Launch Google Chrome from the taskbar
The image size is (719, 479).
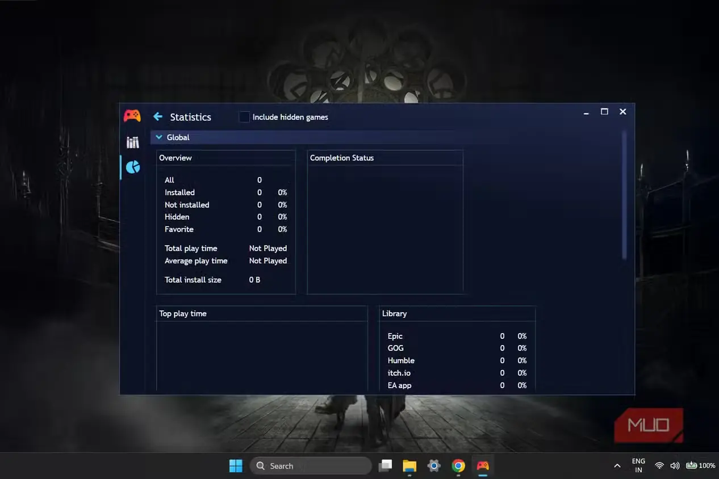tap(458, 466)
